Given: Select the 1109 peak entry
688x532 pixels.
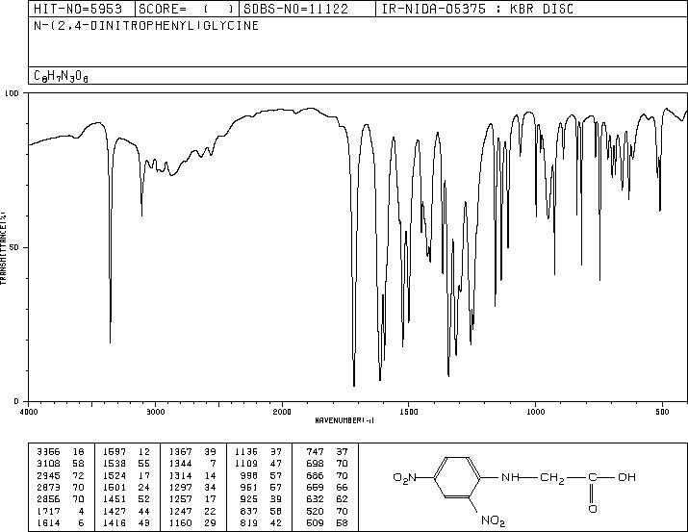Looking at the screenshot, I should pos(258,464).
